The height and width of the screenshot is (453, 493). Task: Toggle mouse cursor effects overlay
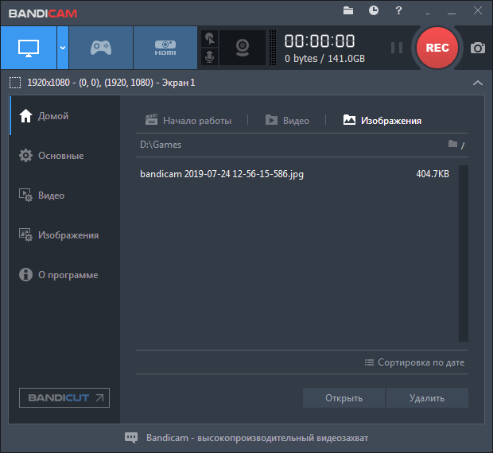coord(209,38)
